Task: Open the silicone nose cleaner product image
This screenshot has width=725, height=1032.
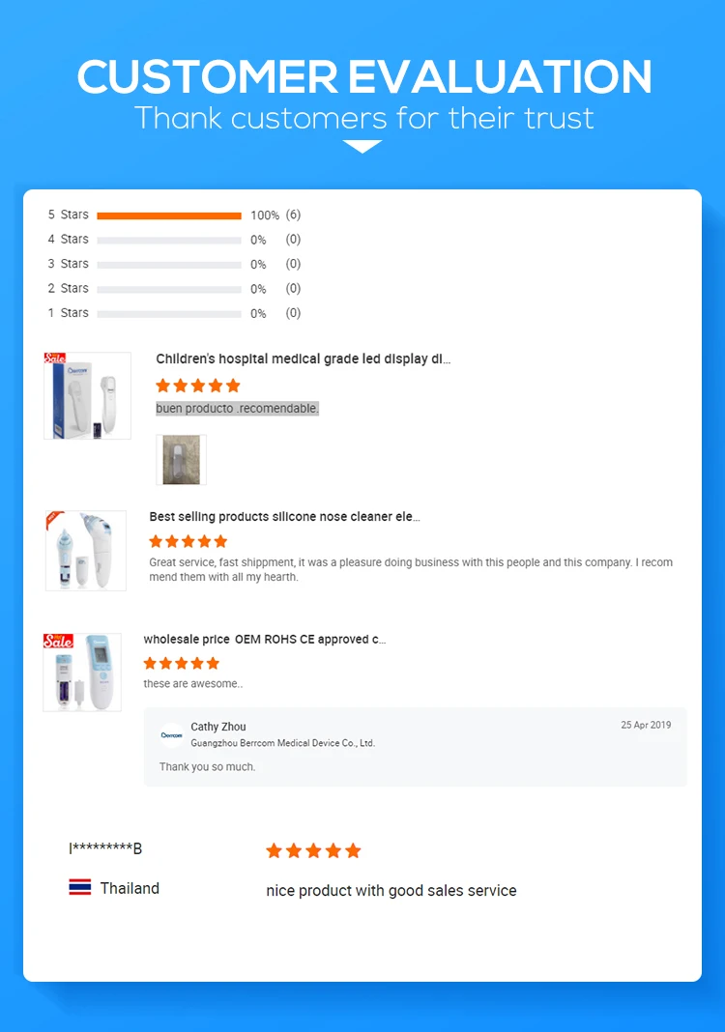Action: pyautogui.click(x=86, y=550)
